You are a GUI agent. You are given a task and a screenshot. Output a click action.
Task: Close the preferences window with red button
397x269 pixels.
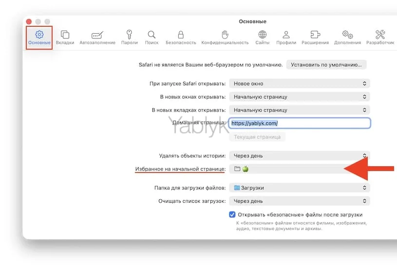point(29,21)
